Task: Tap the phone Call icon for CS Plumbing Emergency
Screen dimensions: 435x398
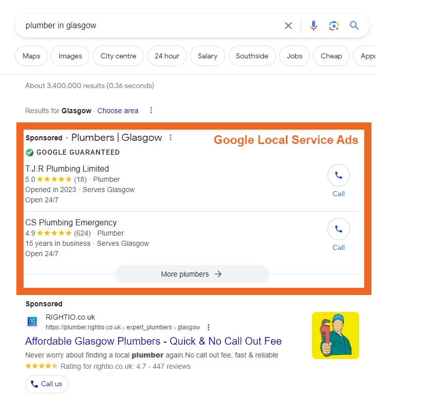Action: [338, 229]
